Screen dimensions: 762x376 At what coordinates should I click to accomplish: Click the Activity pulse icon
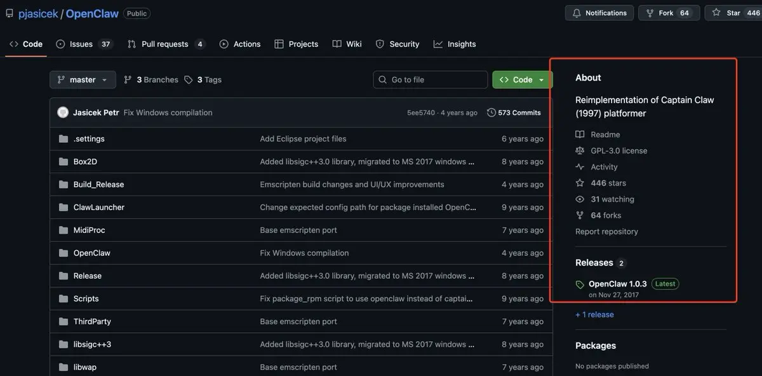pos(580,167)
